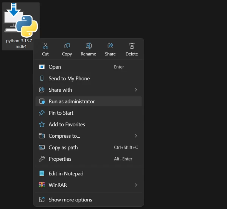Expand the Compress to submenu chevron
The height and width of the screenshot is (209, 227).
click(x=136, y=136)
